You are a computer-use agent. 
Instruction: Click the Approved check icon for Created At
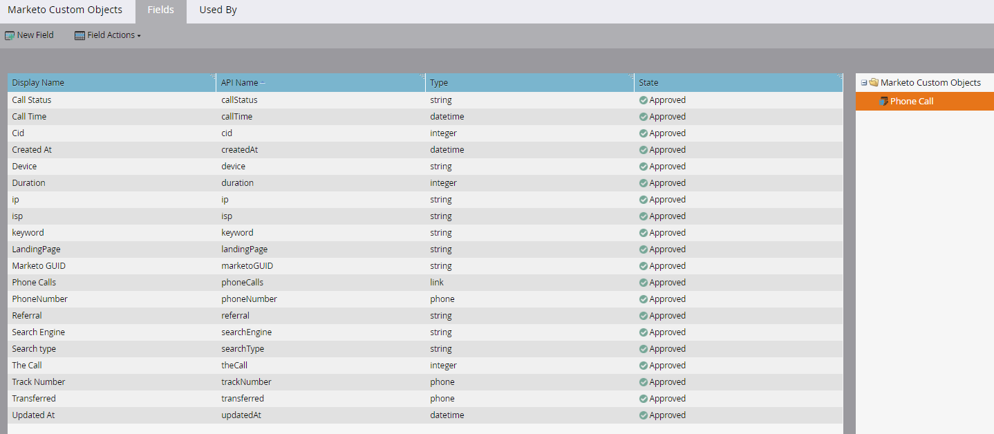(644, 150)
